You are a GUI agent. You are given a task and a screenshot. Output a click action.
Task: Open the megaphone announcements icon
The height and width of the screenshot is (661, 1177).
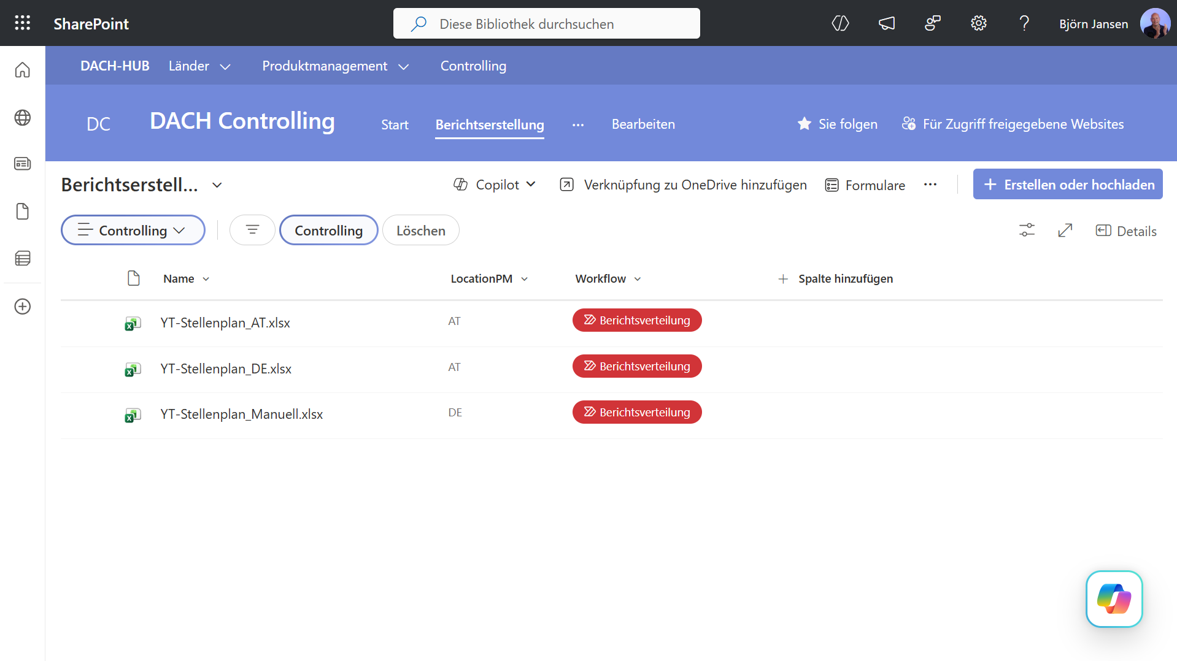pos(886,23)
